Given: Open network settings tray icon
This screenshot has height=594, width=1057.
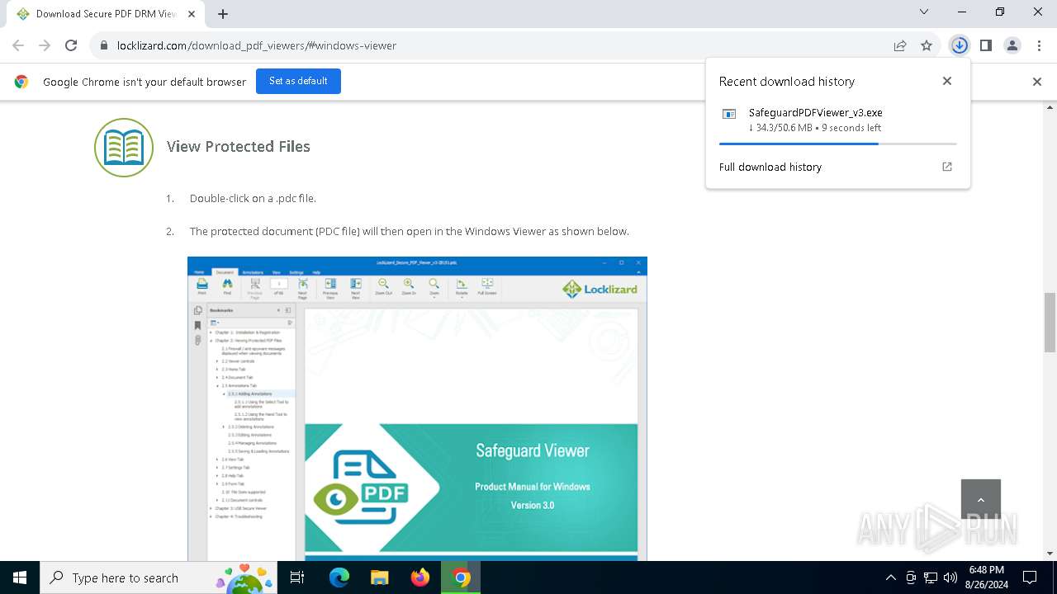Looking at the screenshot, I should (931, 577).
